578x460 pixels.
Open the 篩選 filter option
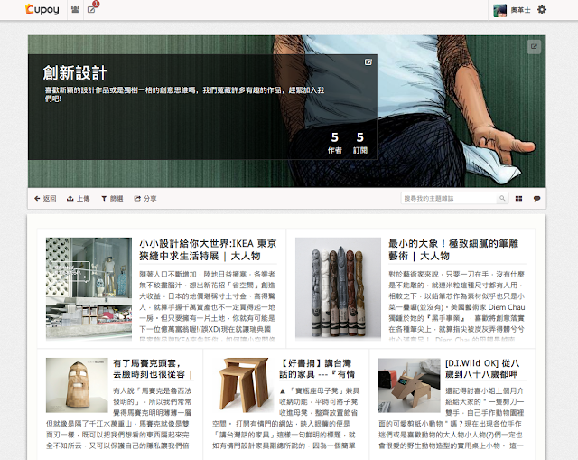coord(112,199)
